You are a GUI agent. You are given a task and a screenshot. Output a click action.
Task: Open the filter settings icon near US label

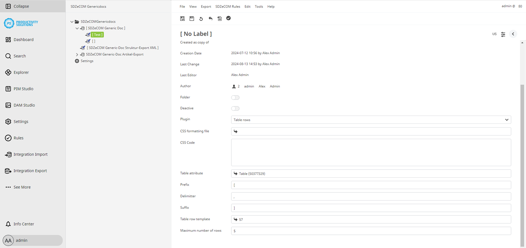(503, 34)
